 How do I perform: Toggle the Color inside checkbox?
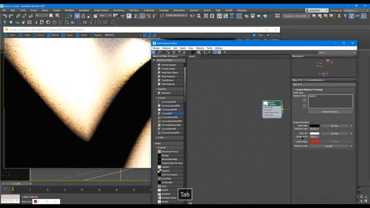(294, 142)
